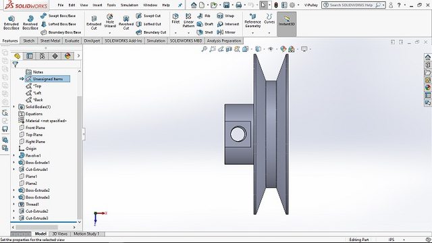Select the Linear Pattern tool
The image size is (432, 243).
[188, 21]
